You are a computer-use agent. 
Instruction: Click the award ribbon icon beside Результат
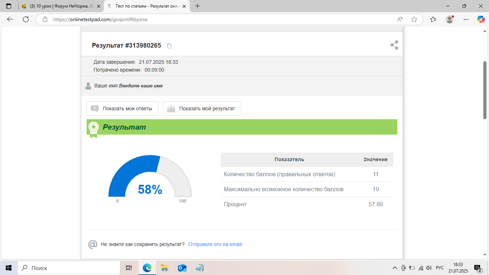(x=93, y=129)
